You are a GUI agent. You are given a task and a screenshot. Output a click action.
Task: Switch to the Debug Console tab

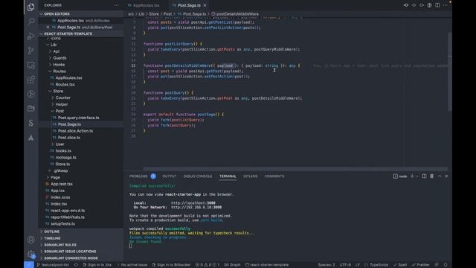198,176
